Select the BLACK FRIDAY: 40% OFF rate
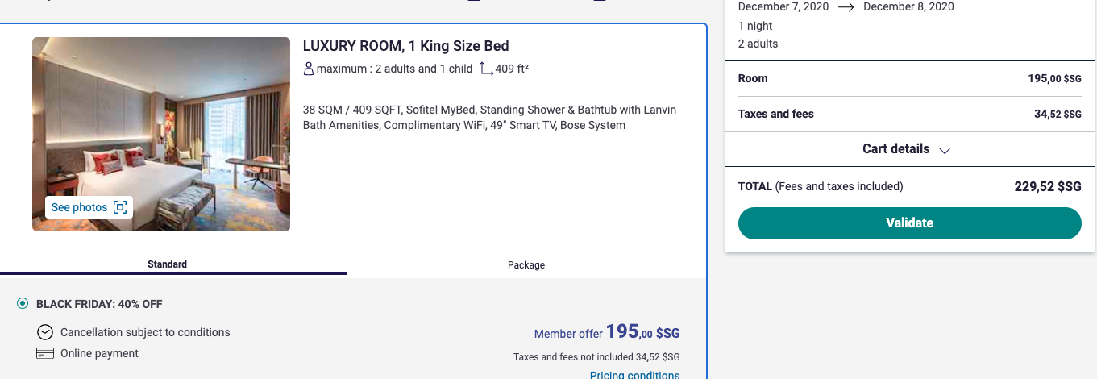1097x379 pixels. click(23, 304)
